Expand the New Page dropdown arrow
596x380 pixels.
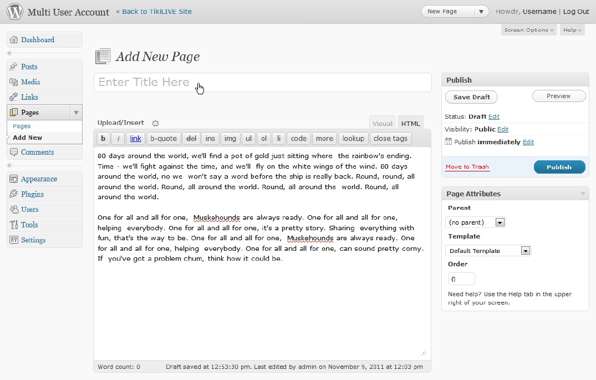(x=481, y=12)
